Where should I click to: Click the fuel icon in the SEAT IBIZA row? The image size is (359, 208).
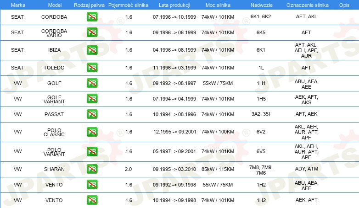tap(92, 50)
